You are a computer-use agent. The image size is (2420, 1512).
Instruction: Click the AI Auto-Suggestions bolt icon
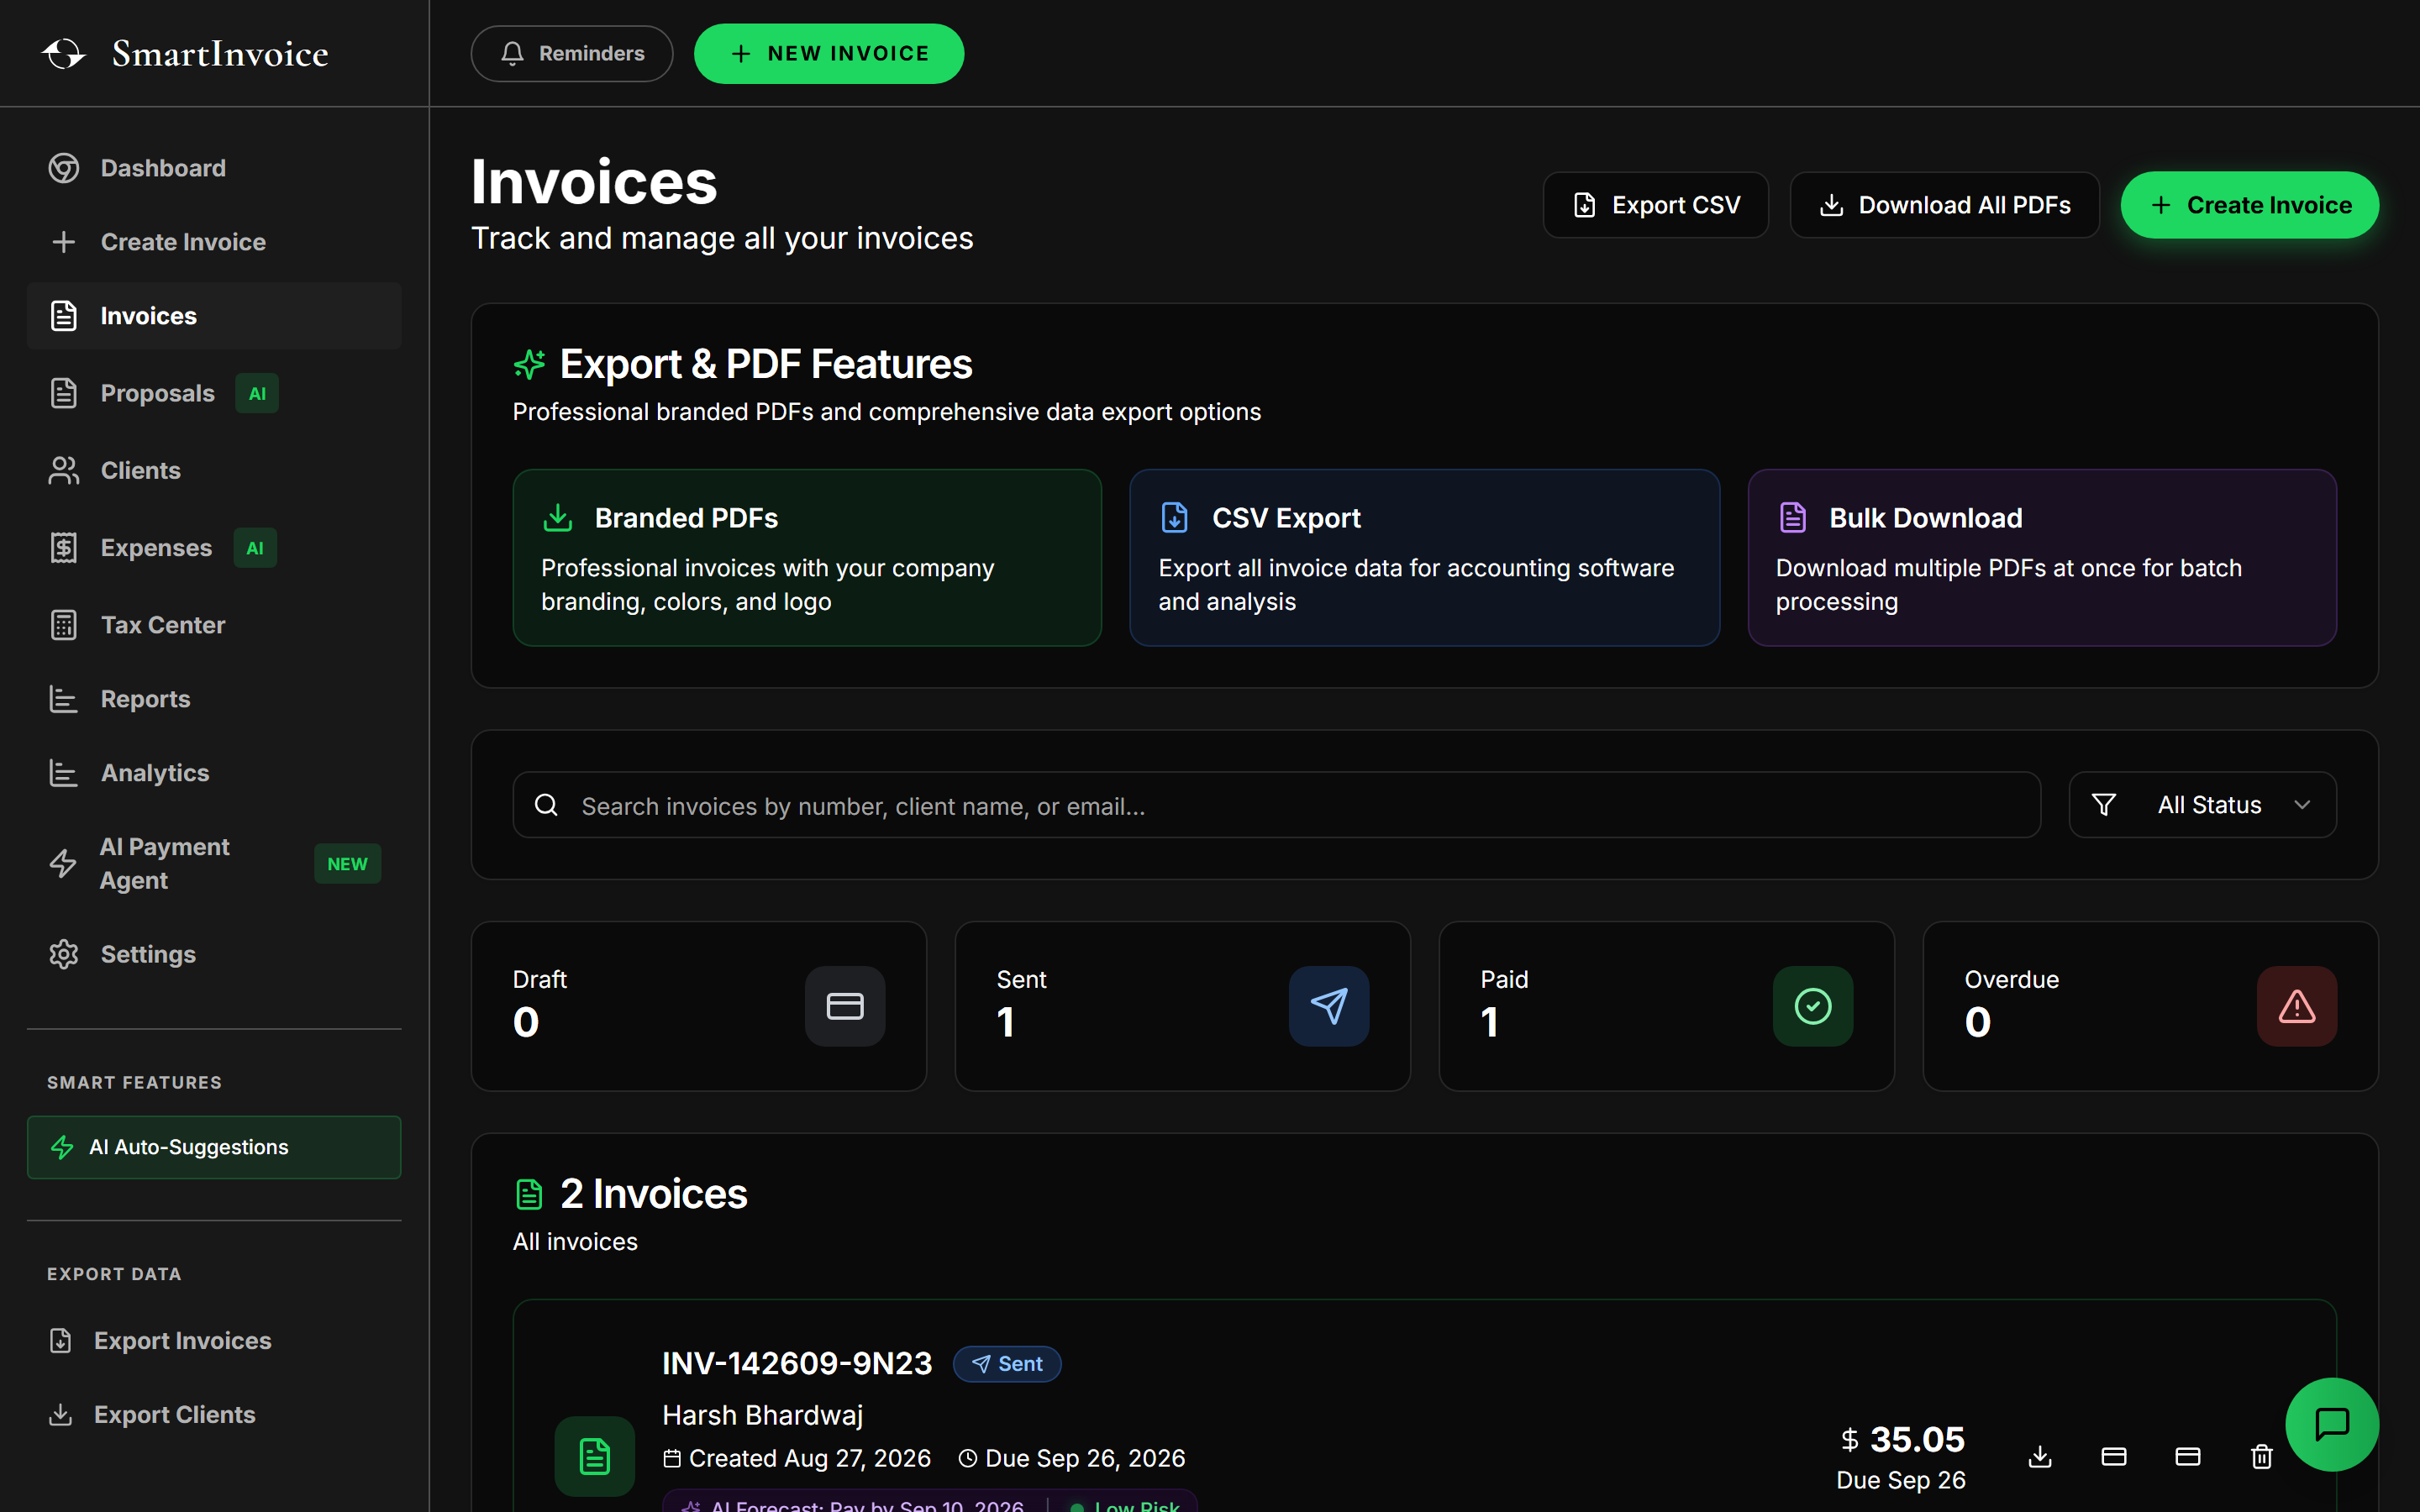click(x=62, y=1147)
